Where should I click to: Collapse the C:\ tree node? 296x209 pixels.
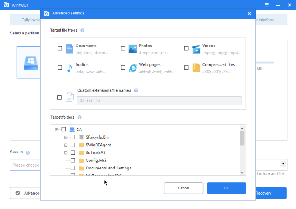pyautogui.click(x=56, y=130)
